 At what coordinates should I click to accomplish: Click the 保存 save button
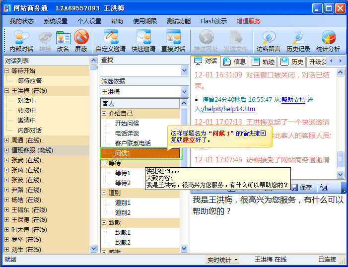(x=301, y=187)
